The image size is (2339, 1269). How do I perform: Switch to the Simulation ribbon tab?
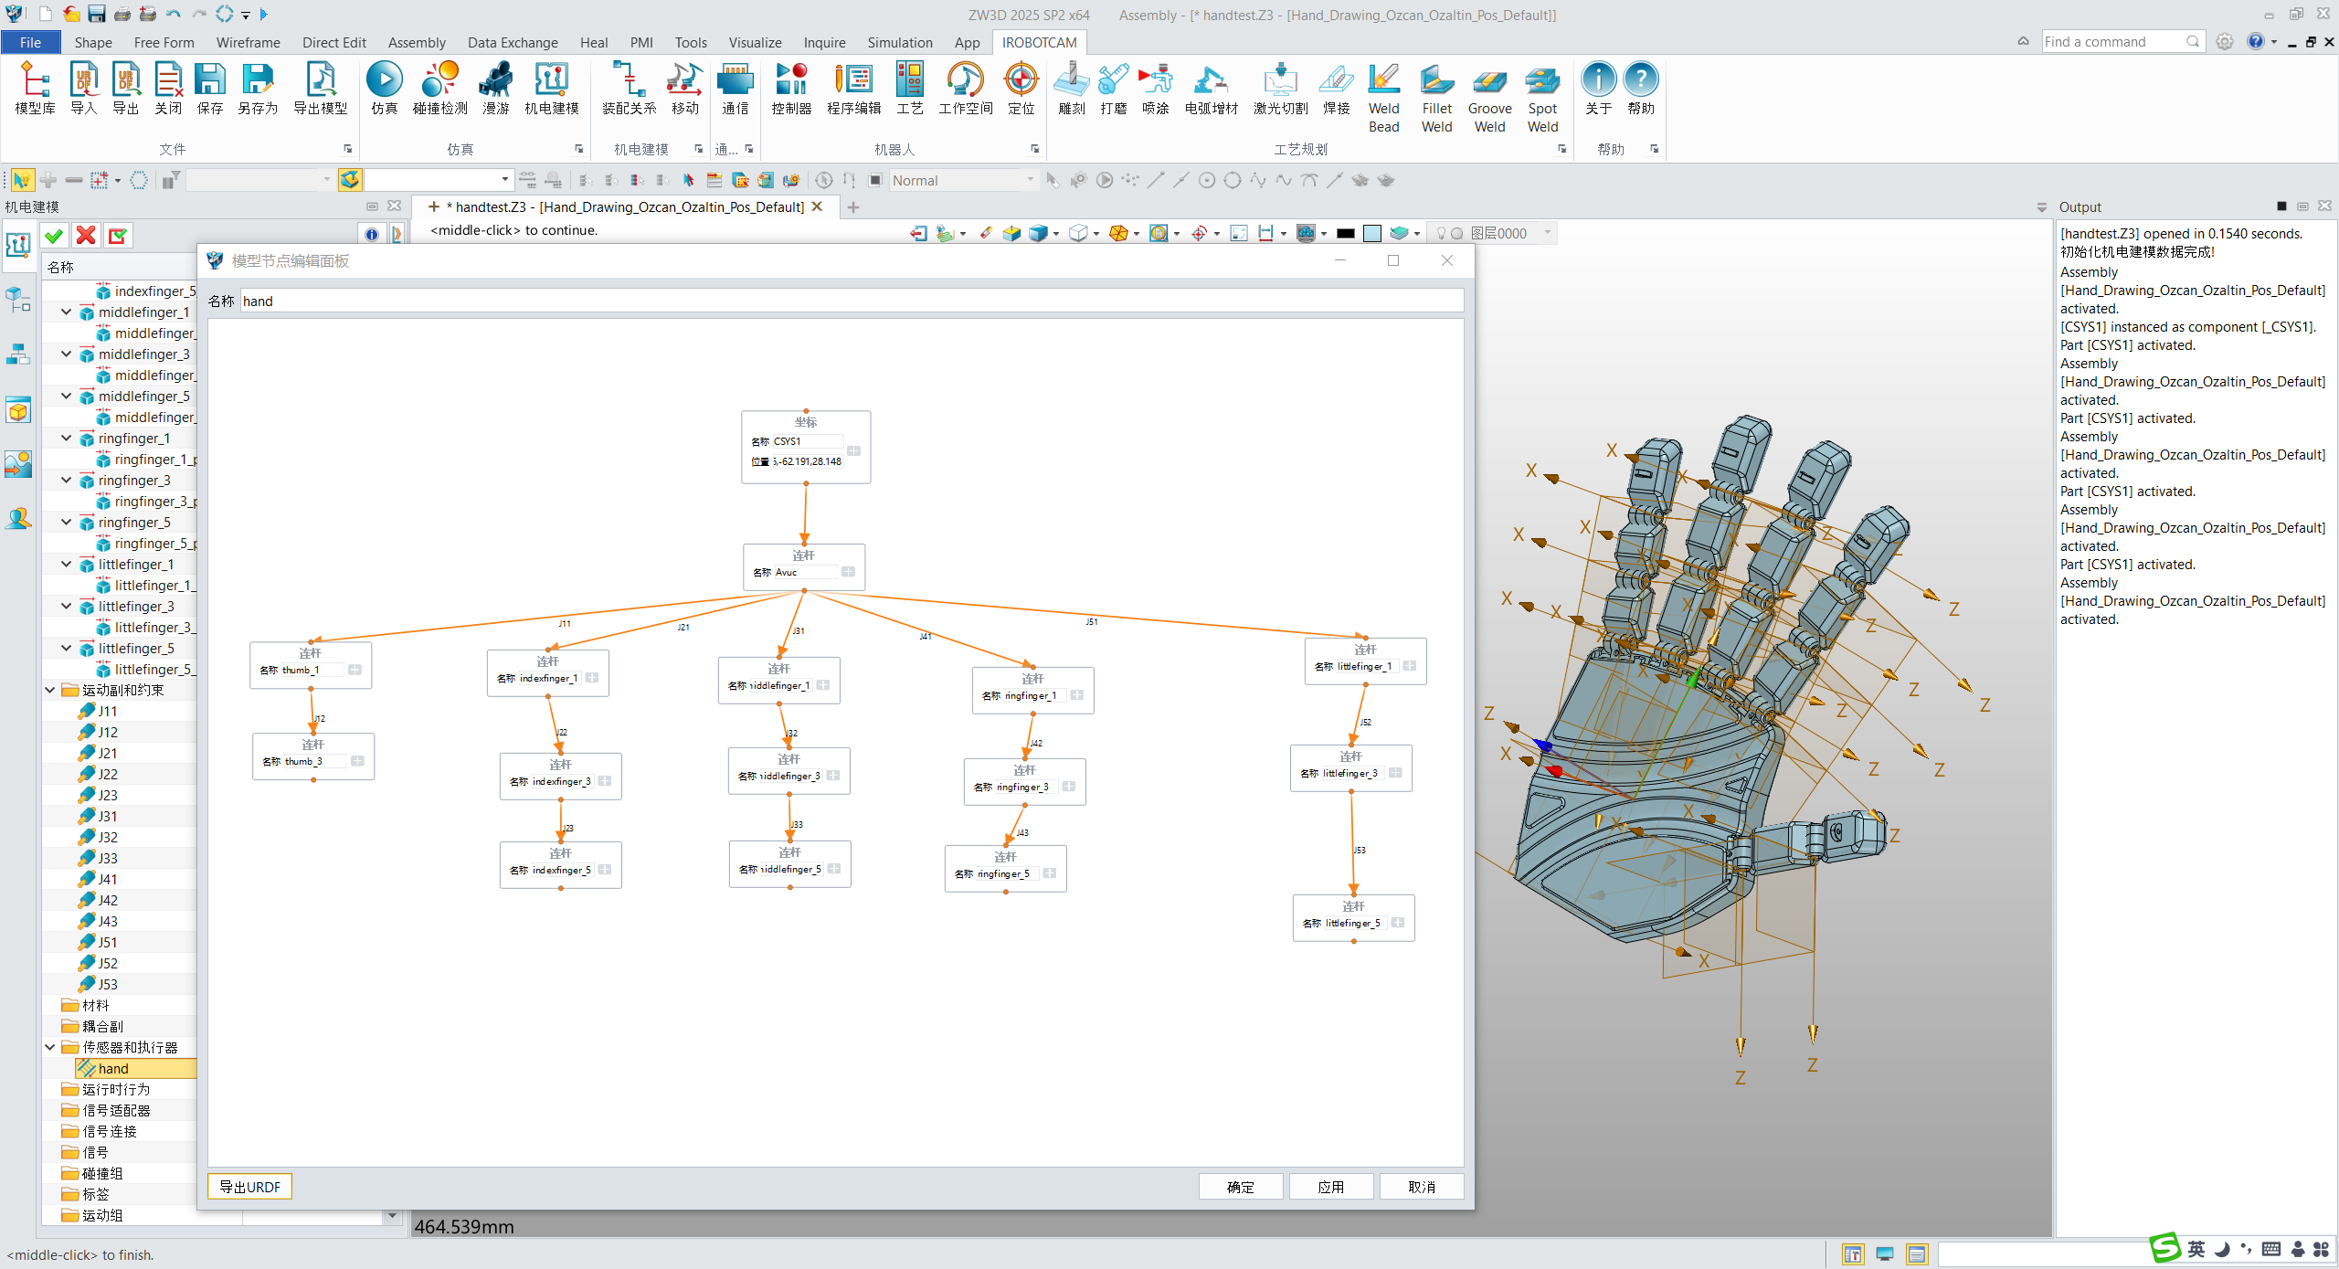click(899, 42)
